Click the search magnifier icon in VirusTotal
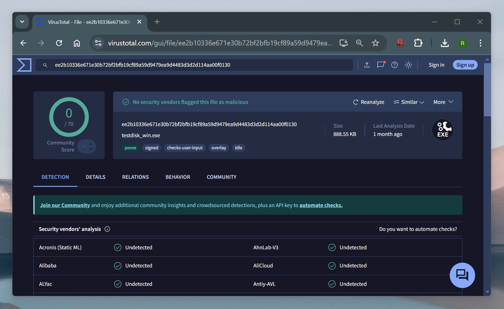 point(45,65)
